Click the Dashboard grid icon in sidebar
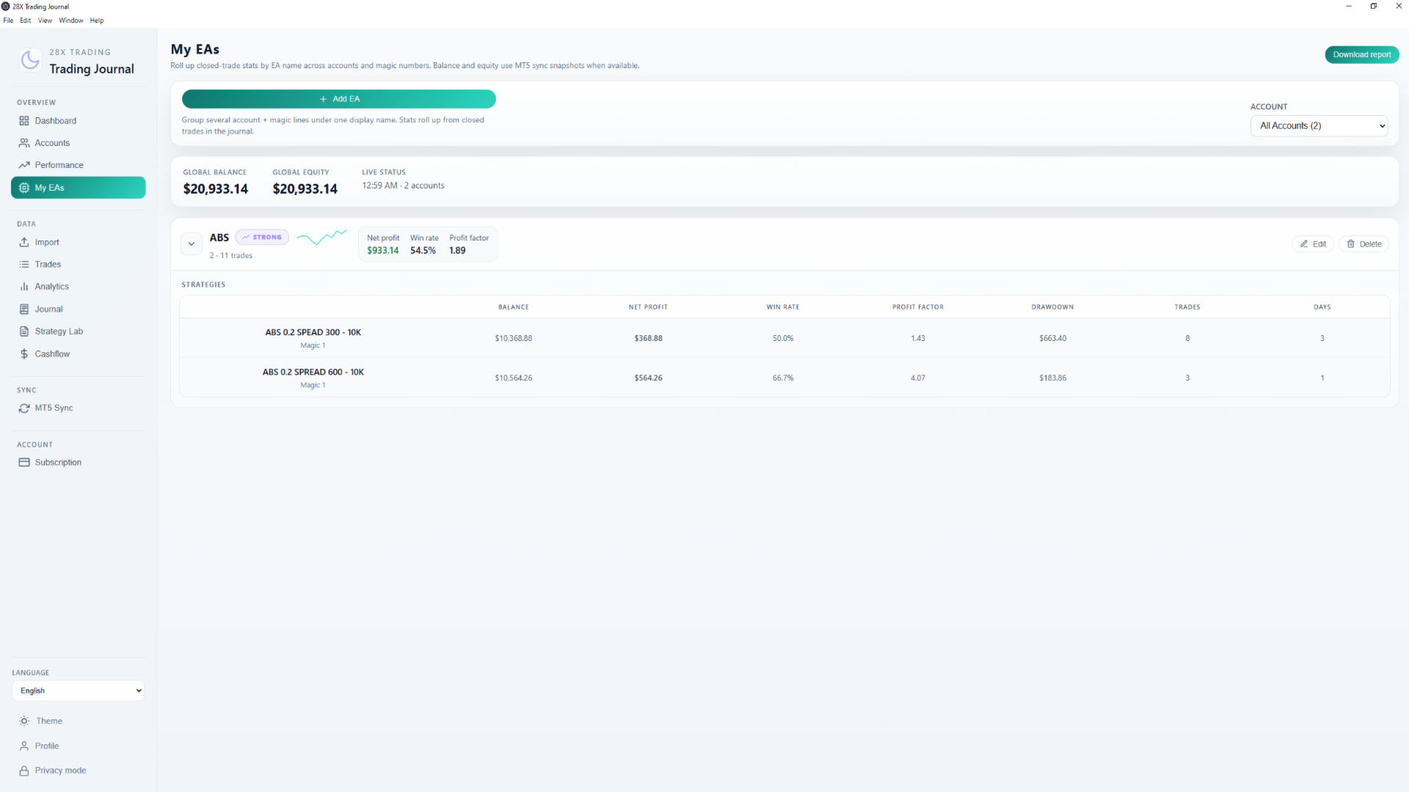The image size is (1409, 792). click(24, 121)
